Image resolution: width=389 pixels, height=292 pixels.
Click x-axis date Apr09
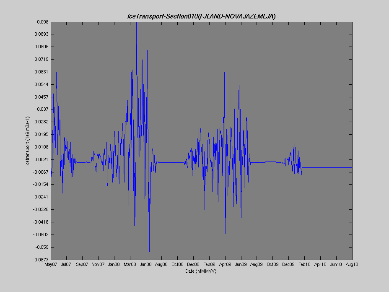pos(225,264)
